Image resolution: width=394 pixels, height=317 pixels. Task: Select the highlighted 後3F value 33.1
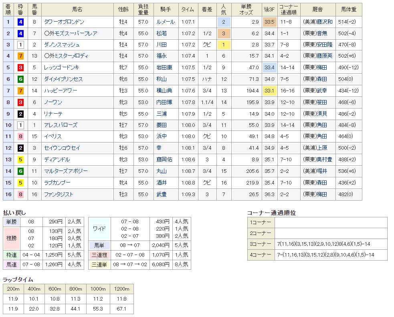(x=269, y=90)
